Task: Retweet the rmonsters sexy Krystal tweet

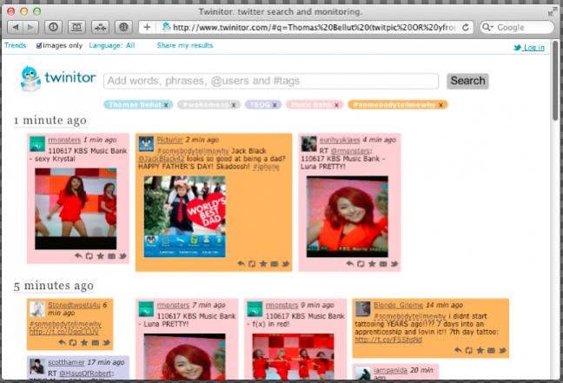Action: pyautogui.click(x=89, y=256)
